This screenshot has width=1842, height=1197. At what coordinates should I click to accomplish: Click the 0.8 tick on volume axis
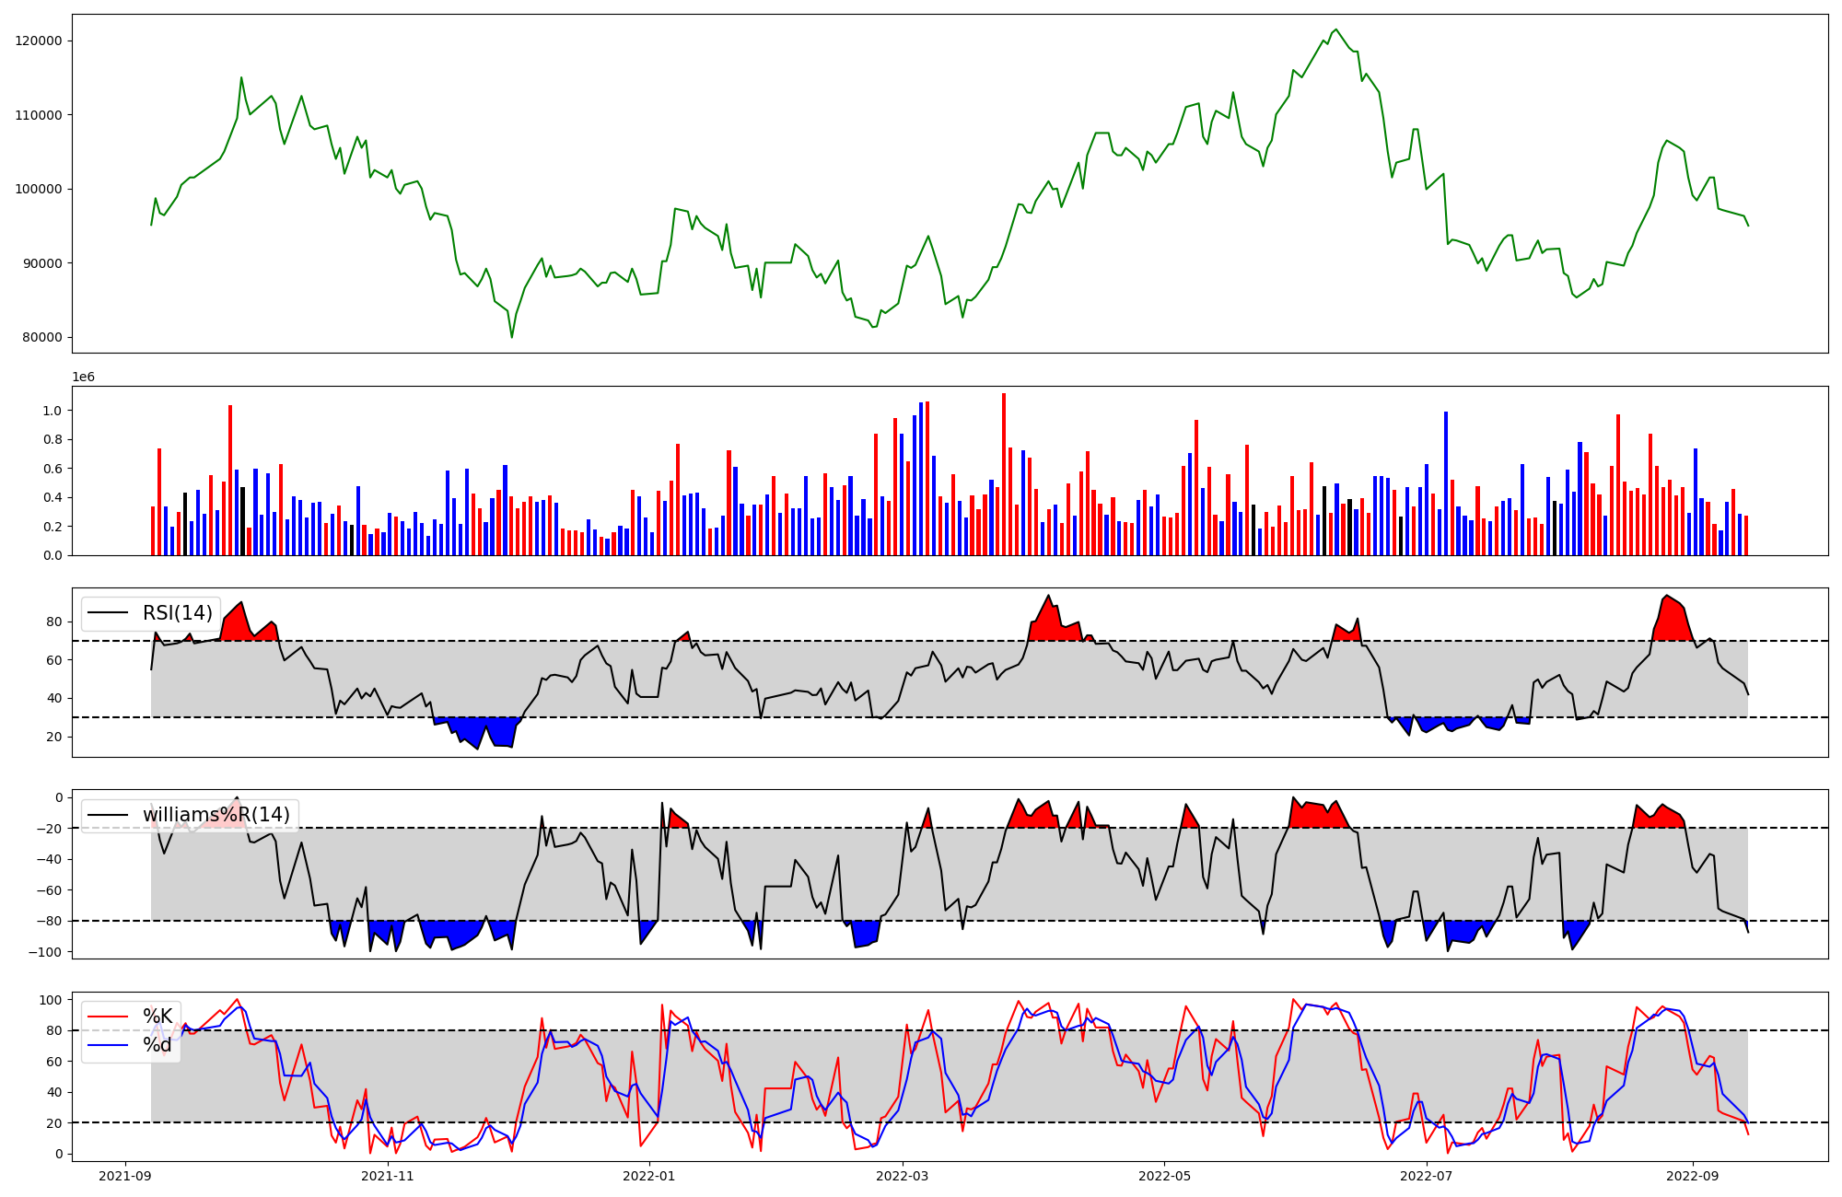52,440
